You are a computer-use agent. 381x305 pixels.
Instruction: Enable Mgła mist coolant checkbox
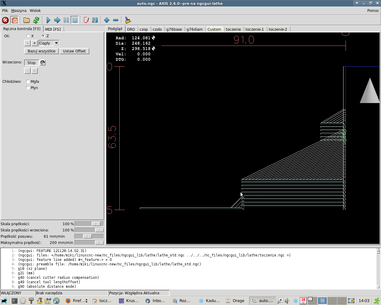(28, 82)
